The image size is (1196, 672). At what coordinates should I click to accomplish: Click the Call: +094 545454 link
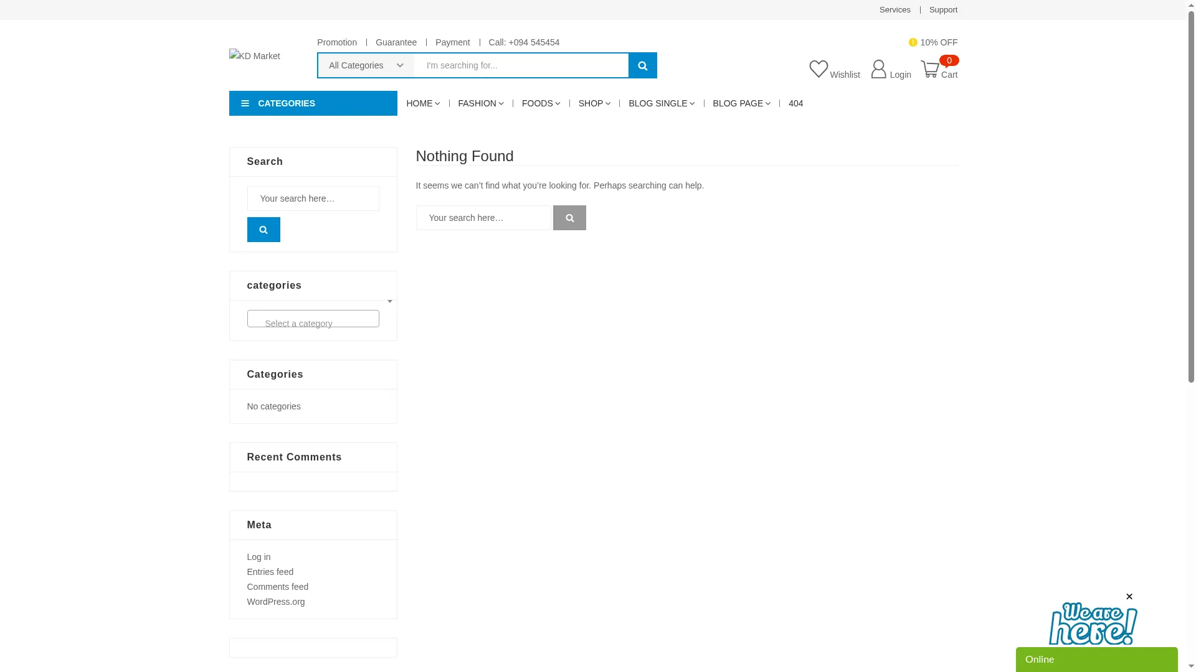tap(524, 42)
